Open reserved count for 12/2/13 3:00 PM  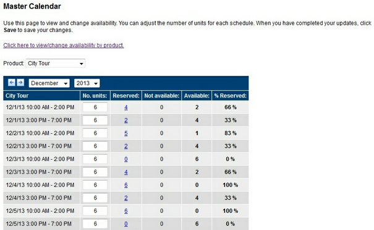coord(125,146)
